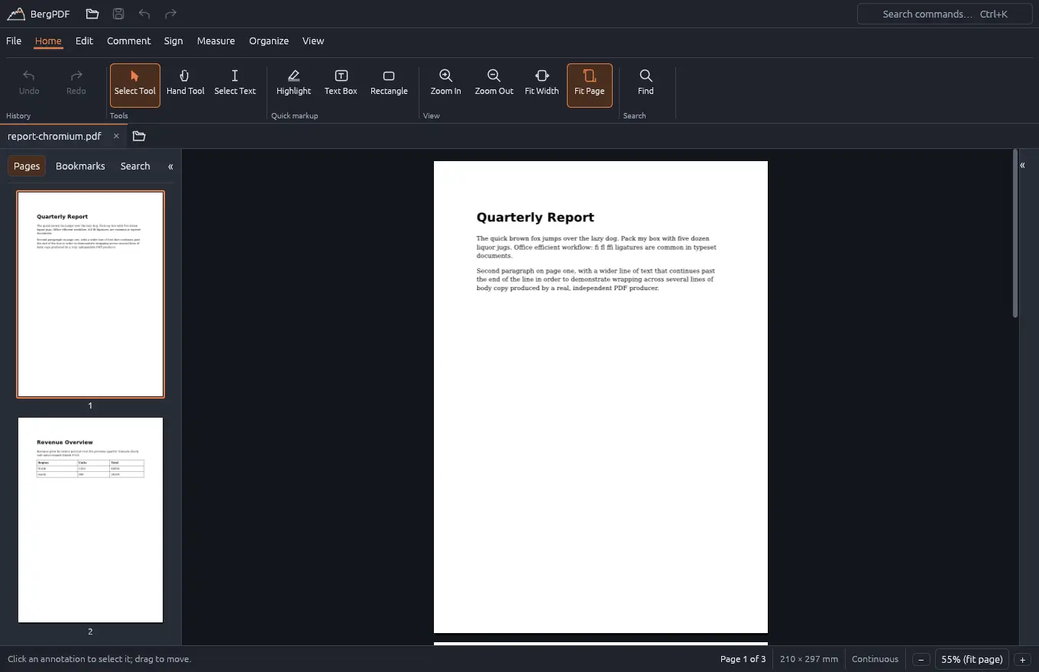This screenshot has width=1039, height=672.
Task: Open the Comment ribbon tab
Action: pos(129,41)
